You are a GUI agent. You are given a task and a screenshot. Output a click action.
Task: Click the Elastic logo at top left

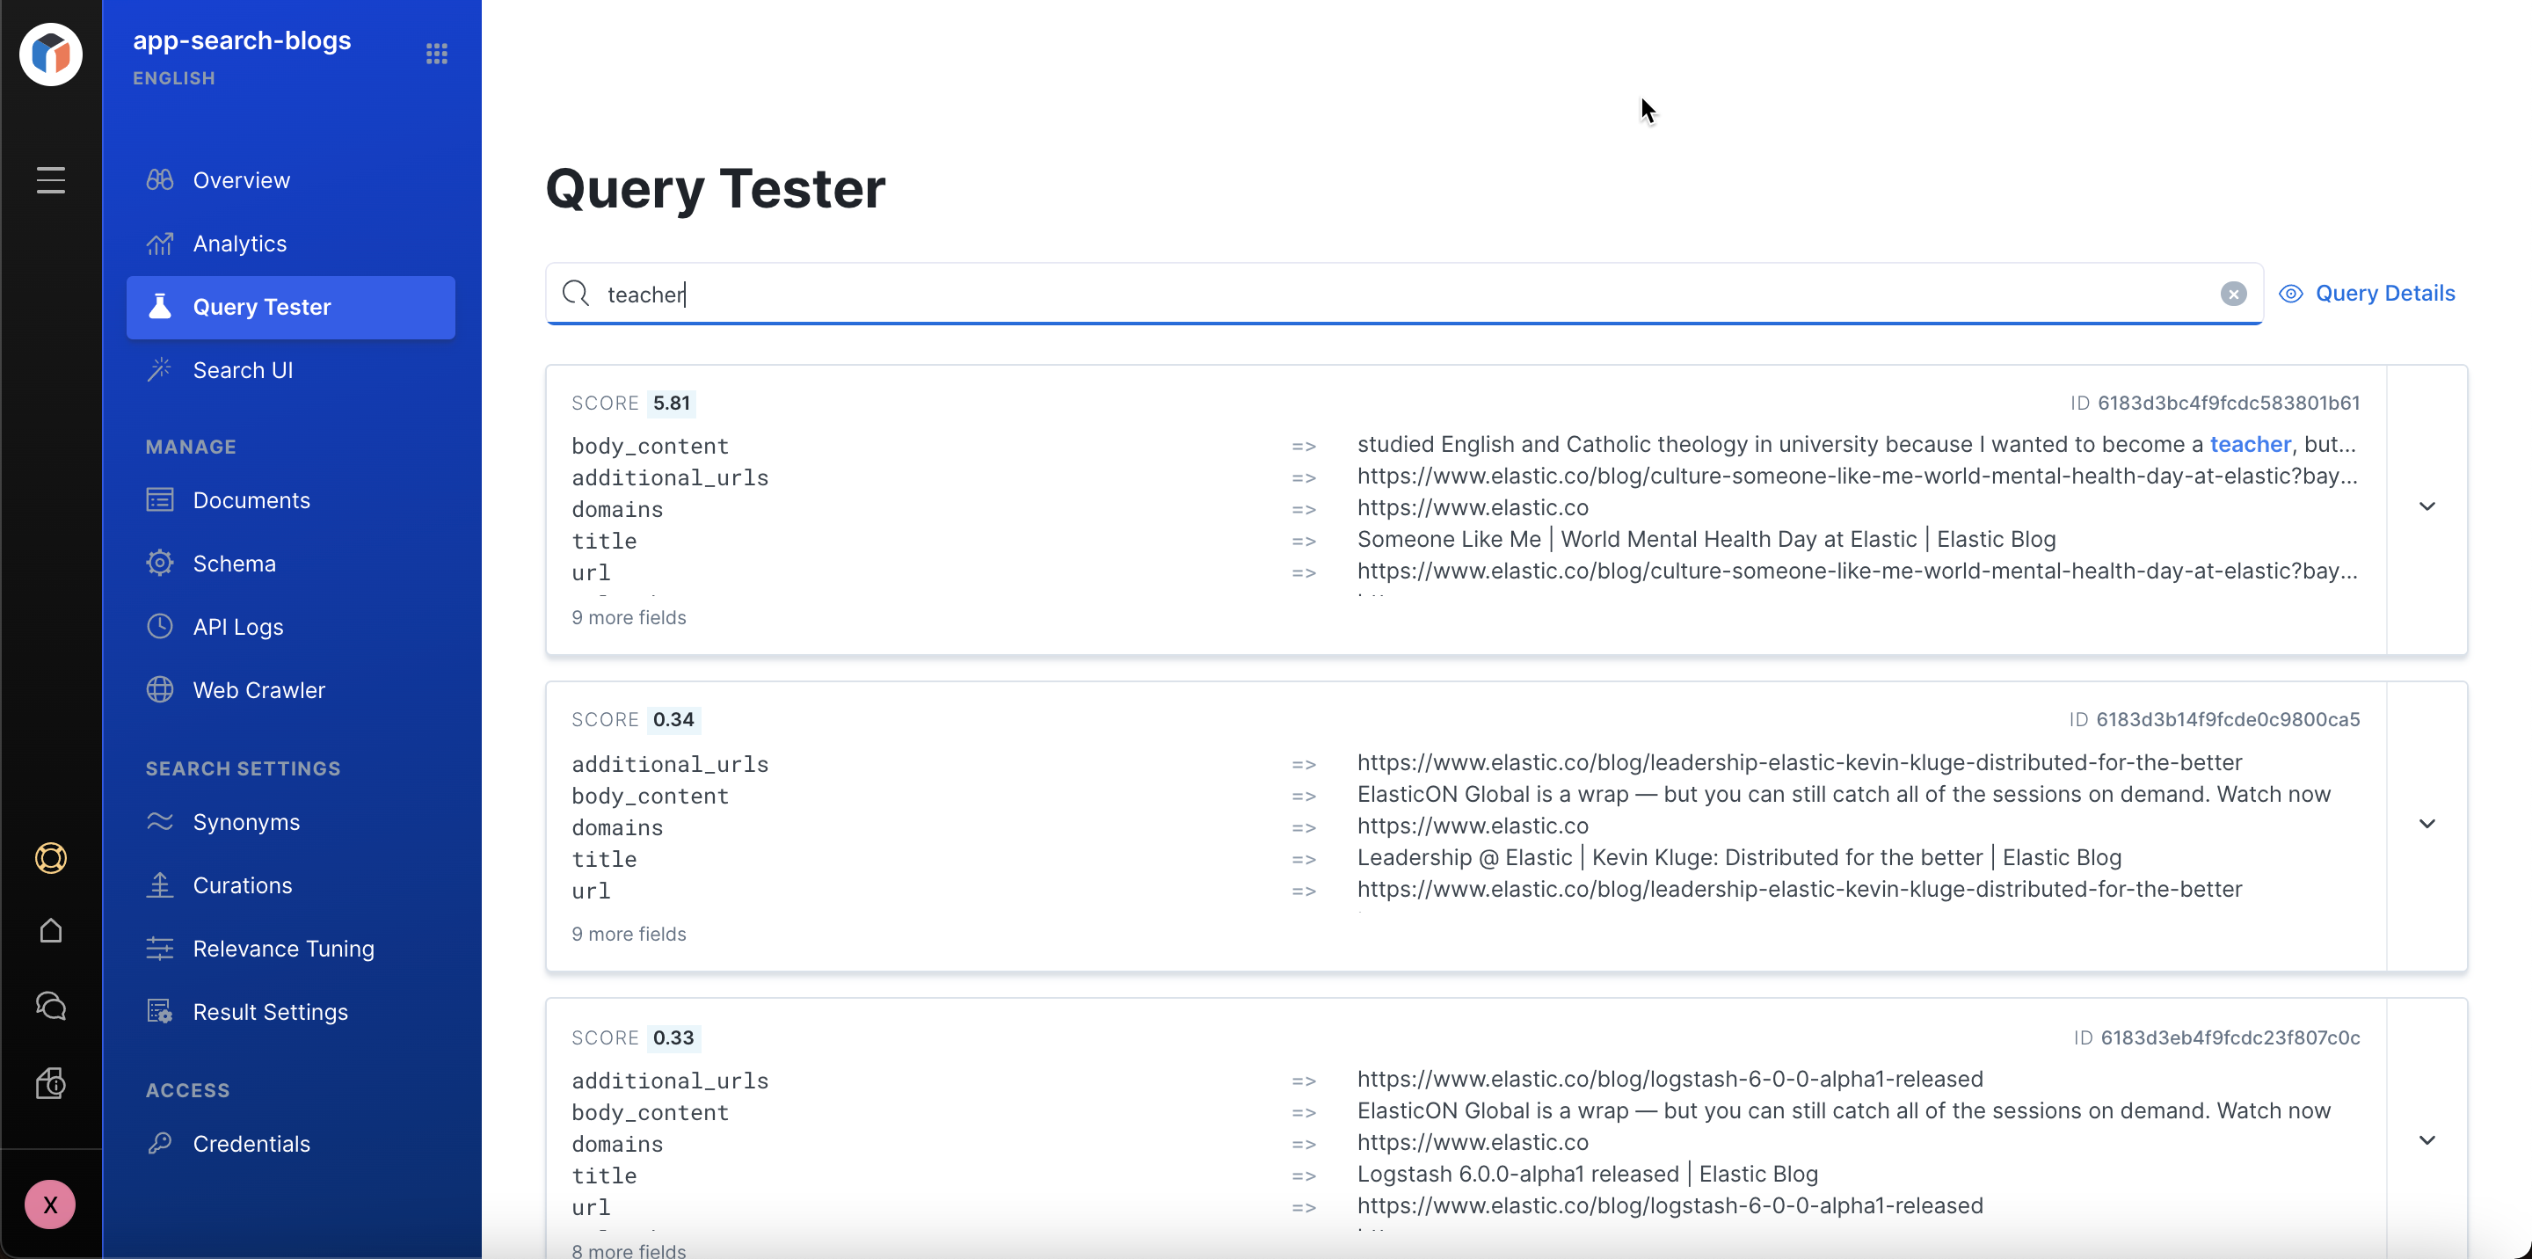[50, 54]
